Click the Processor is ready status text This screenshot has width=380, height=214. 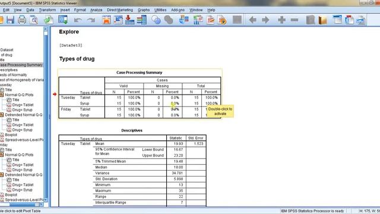[312, 211]
